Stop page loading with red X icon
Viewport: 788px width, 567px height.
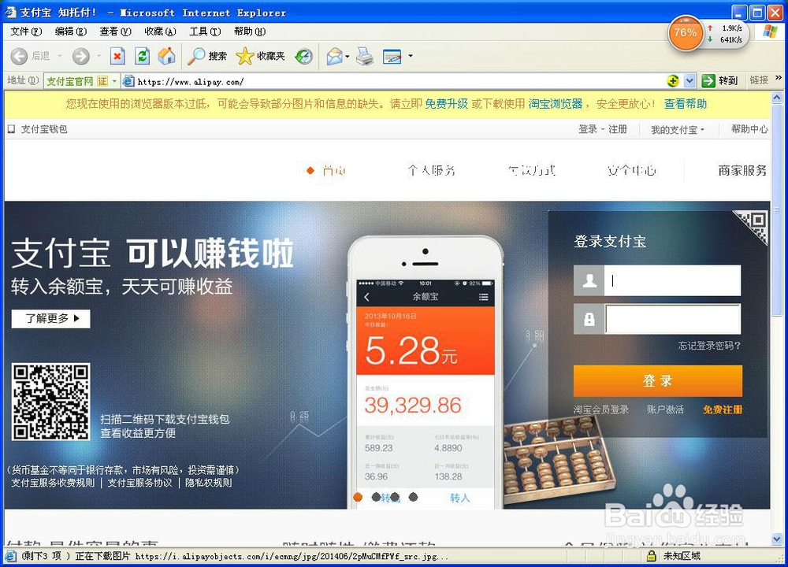pyautogui.click(x=117, y=56)
